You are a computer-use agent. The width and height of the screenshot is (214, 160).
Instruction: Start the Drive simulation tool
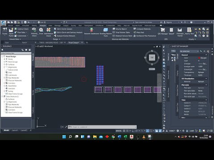[x=41, y=31]
